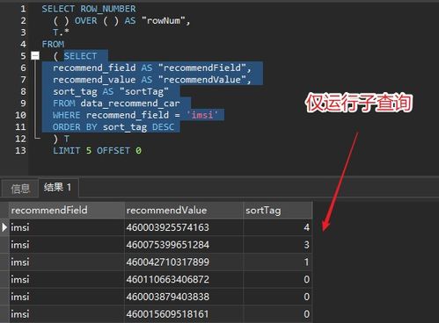Click sortTag cell showing 3
This screenshot has height=323, width=439.
(x=277, y=245)
